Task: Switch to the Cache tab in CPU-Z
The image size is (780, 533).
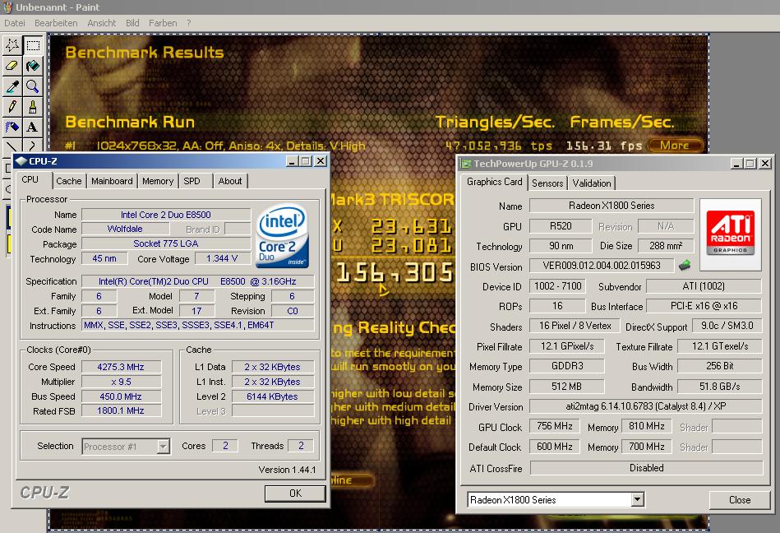Action: pyautogui.click(x=69, y=181)
